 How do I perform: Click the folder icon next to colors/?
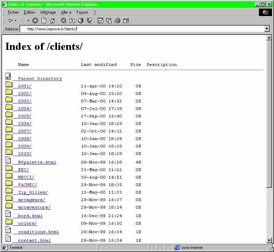click(x=9, y=222)
